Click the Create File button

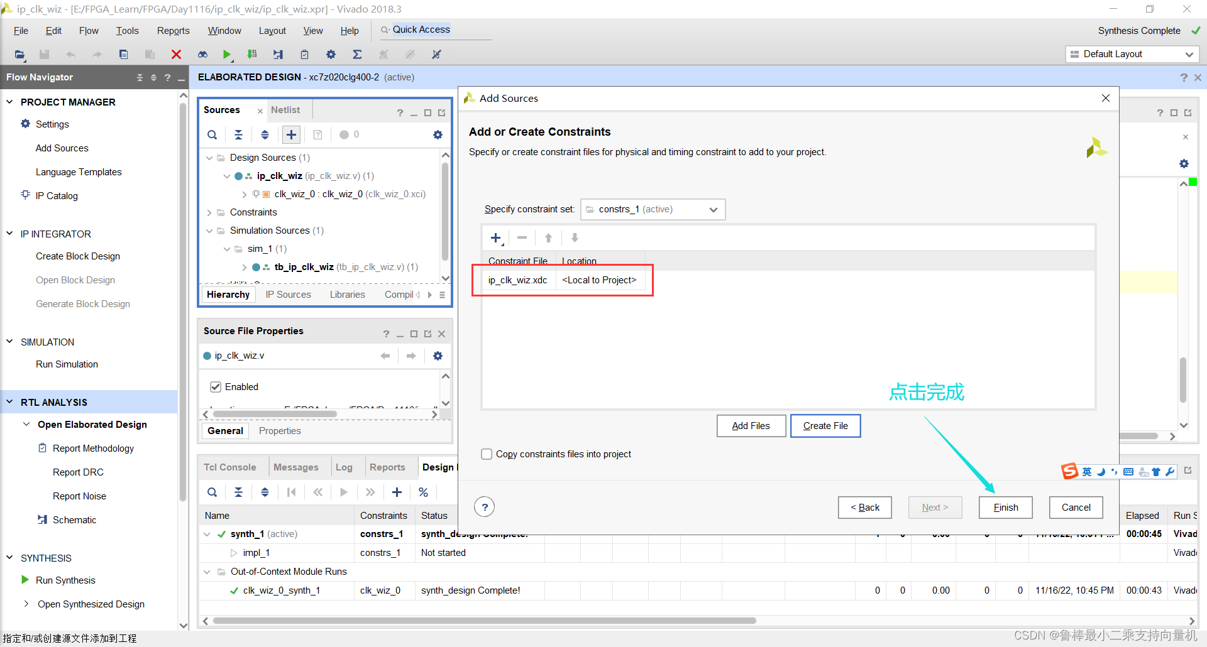(825, 426)
